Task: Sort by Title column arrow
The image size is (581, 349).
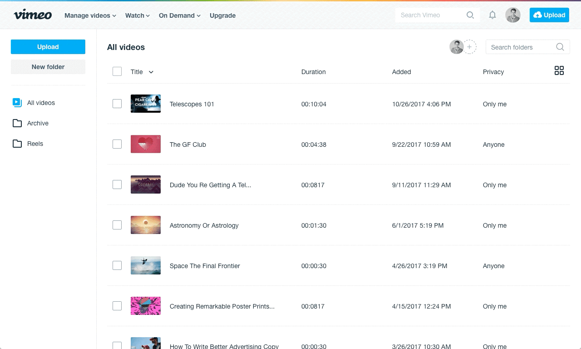Action: 151,72
